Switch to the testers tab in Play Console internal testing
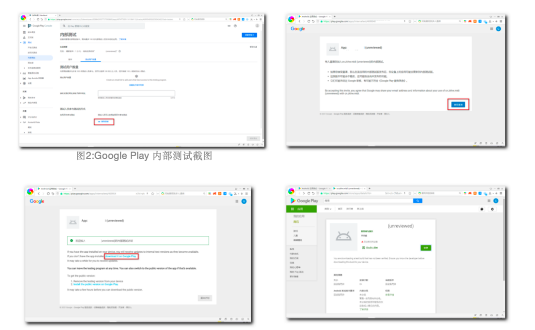 point(91,59)
